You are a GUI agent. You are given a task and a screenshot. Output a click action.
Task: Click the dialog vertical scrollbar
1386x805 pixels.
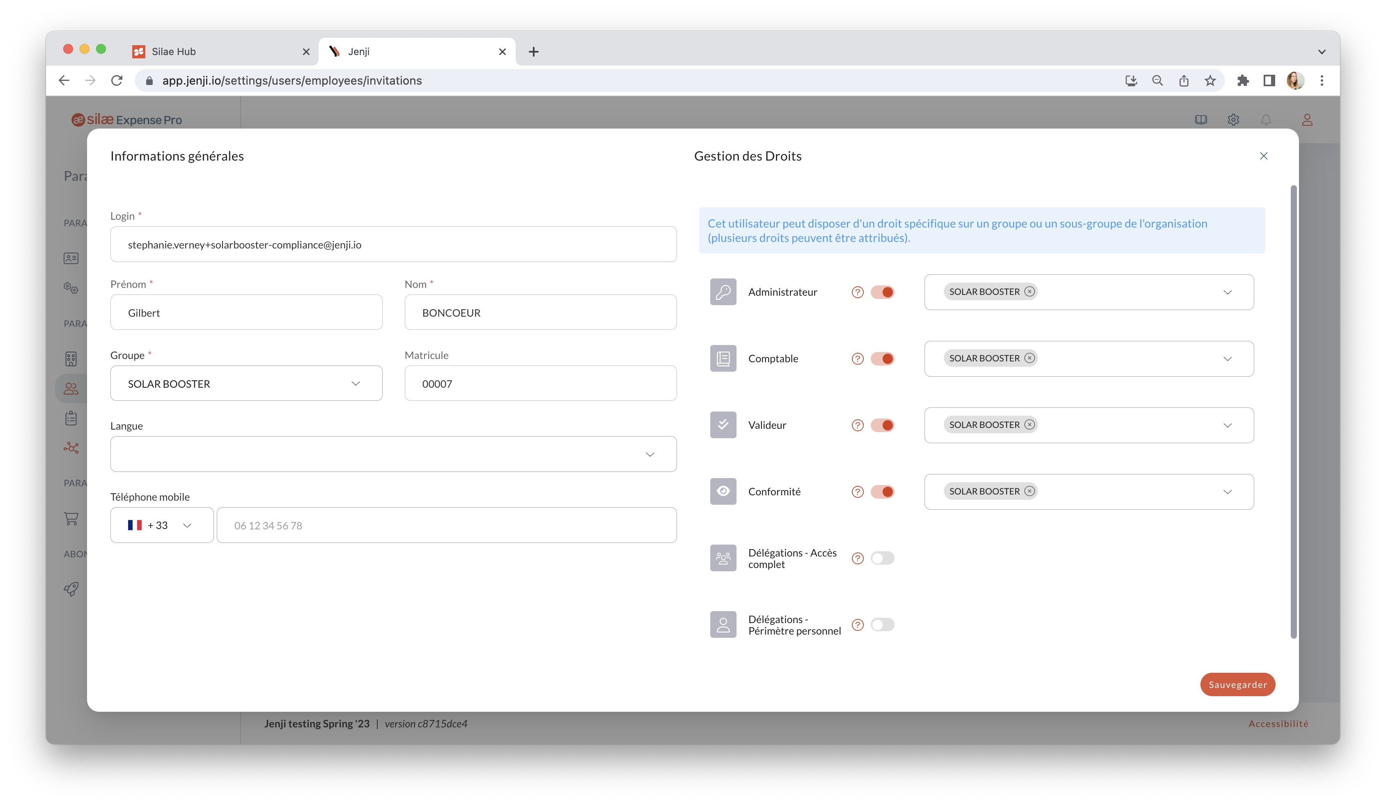1293,412
